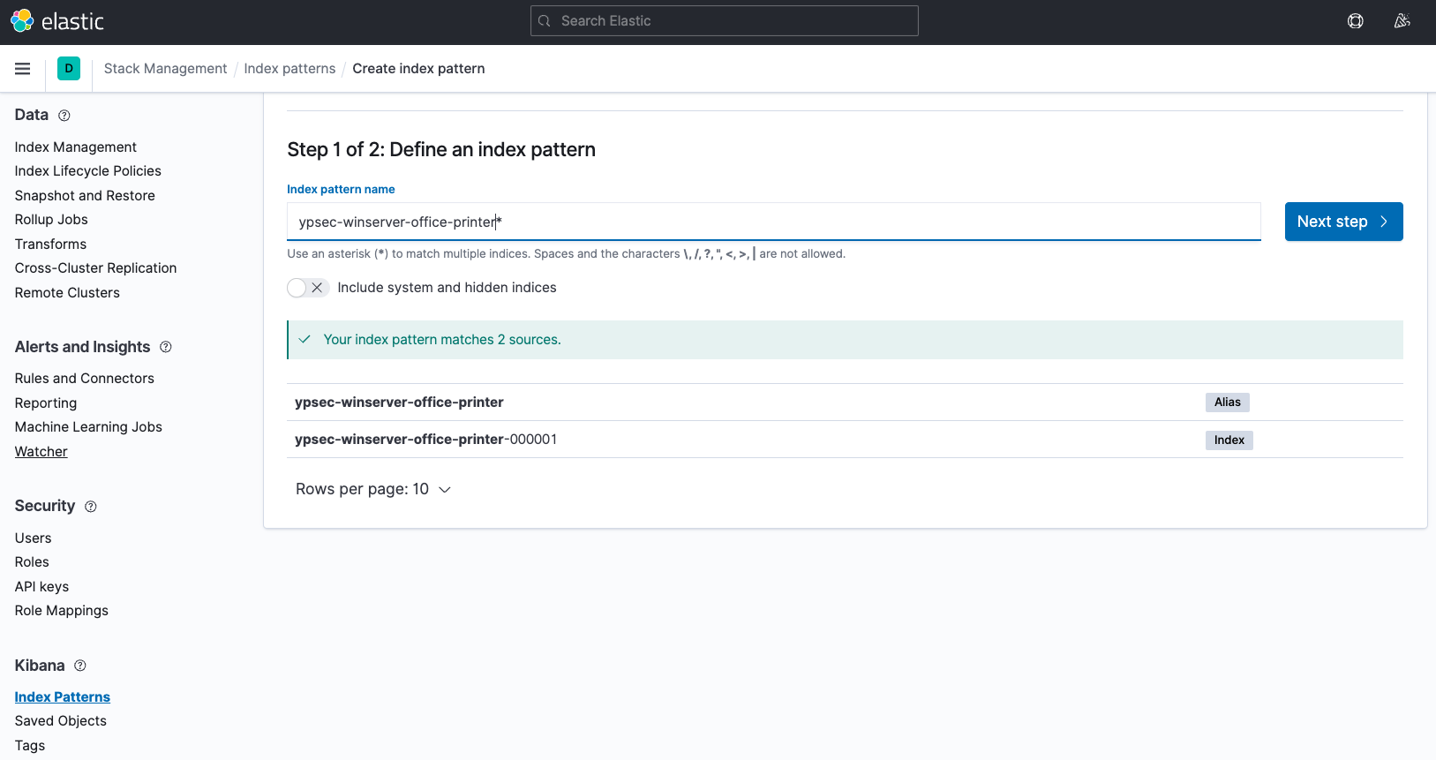Open the help menu icon in header
1436x760 pixels.
click(x=1356, y=21)
